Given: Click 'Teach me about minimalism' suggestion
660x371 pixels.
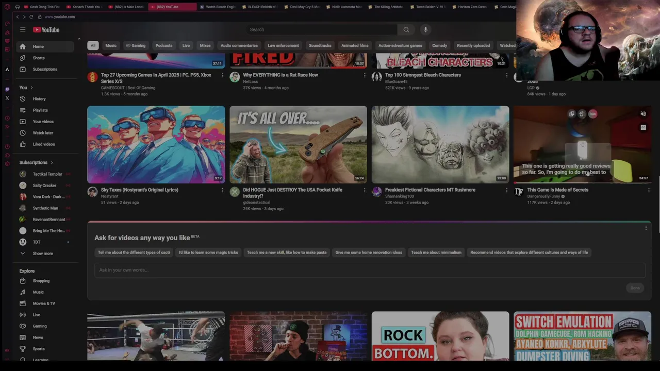Looking at the screenshot, I should tap(436, 252).
